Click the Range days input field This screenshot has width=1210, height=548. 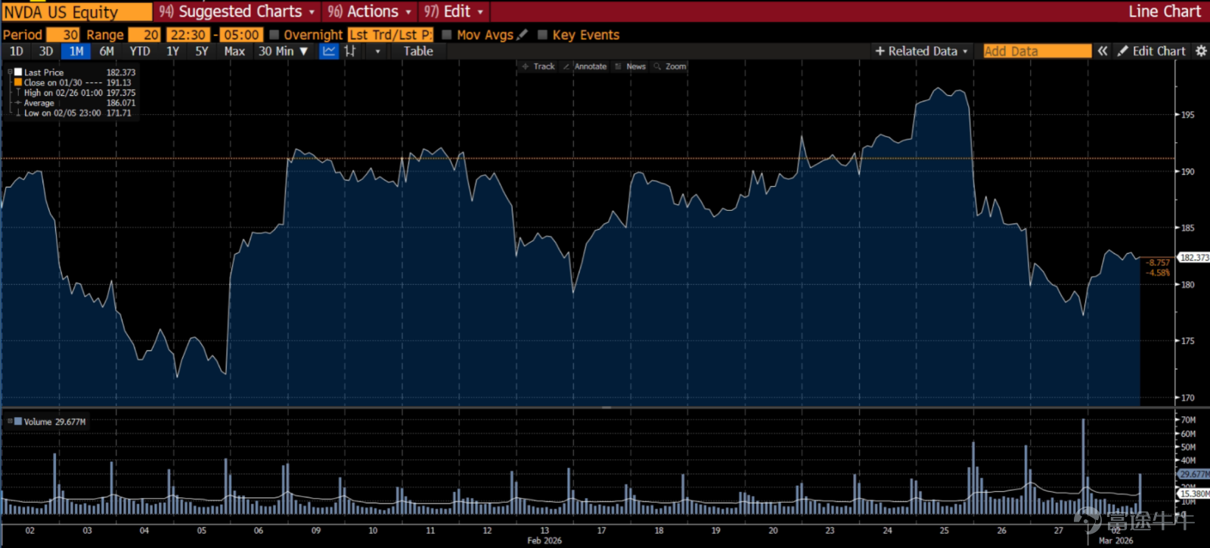(144, 35)
